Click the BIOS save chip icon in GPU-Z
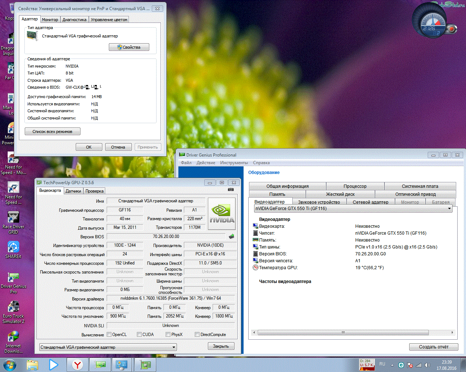 click(x=231, y=236)
